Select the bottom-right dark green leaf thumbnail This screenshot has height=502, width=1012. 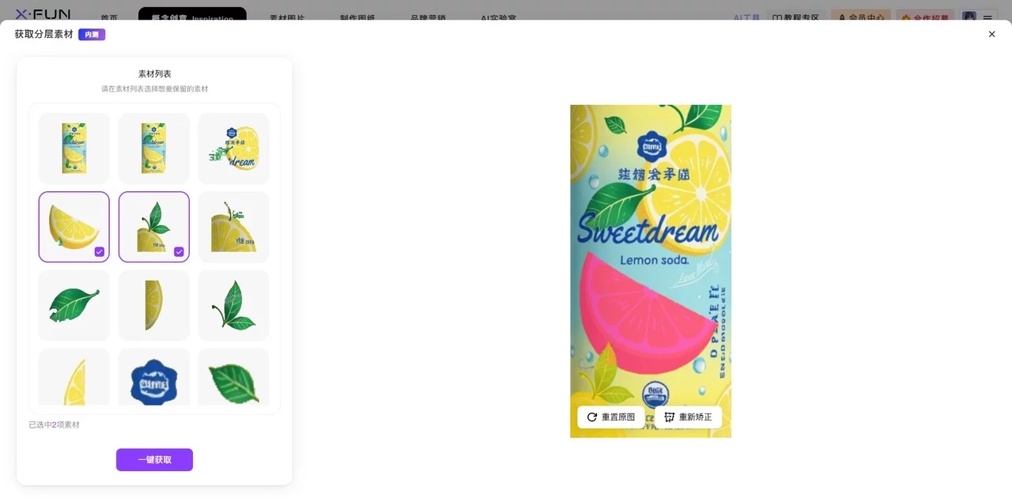tap(233, 377)
